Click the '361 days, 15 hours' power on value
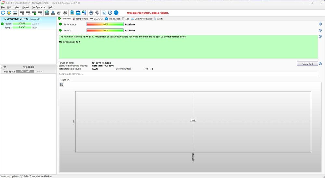This screenshot has width=325, height=178. point(101,63)
